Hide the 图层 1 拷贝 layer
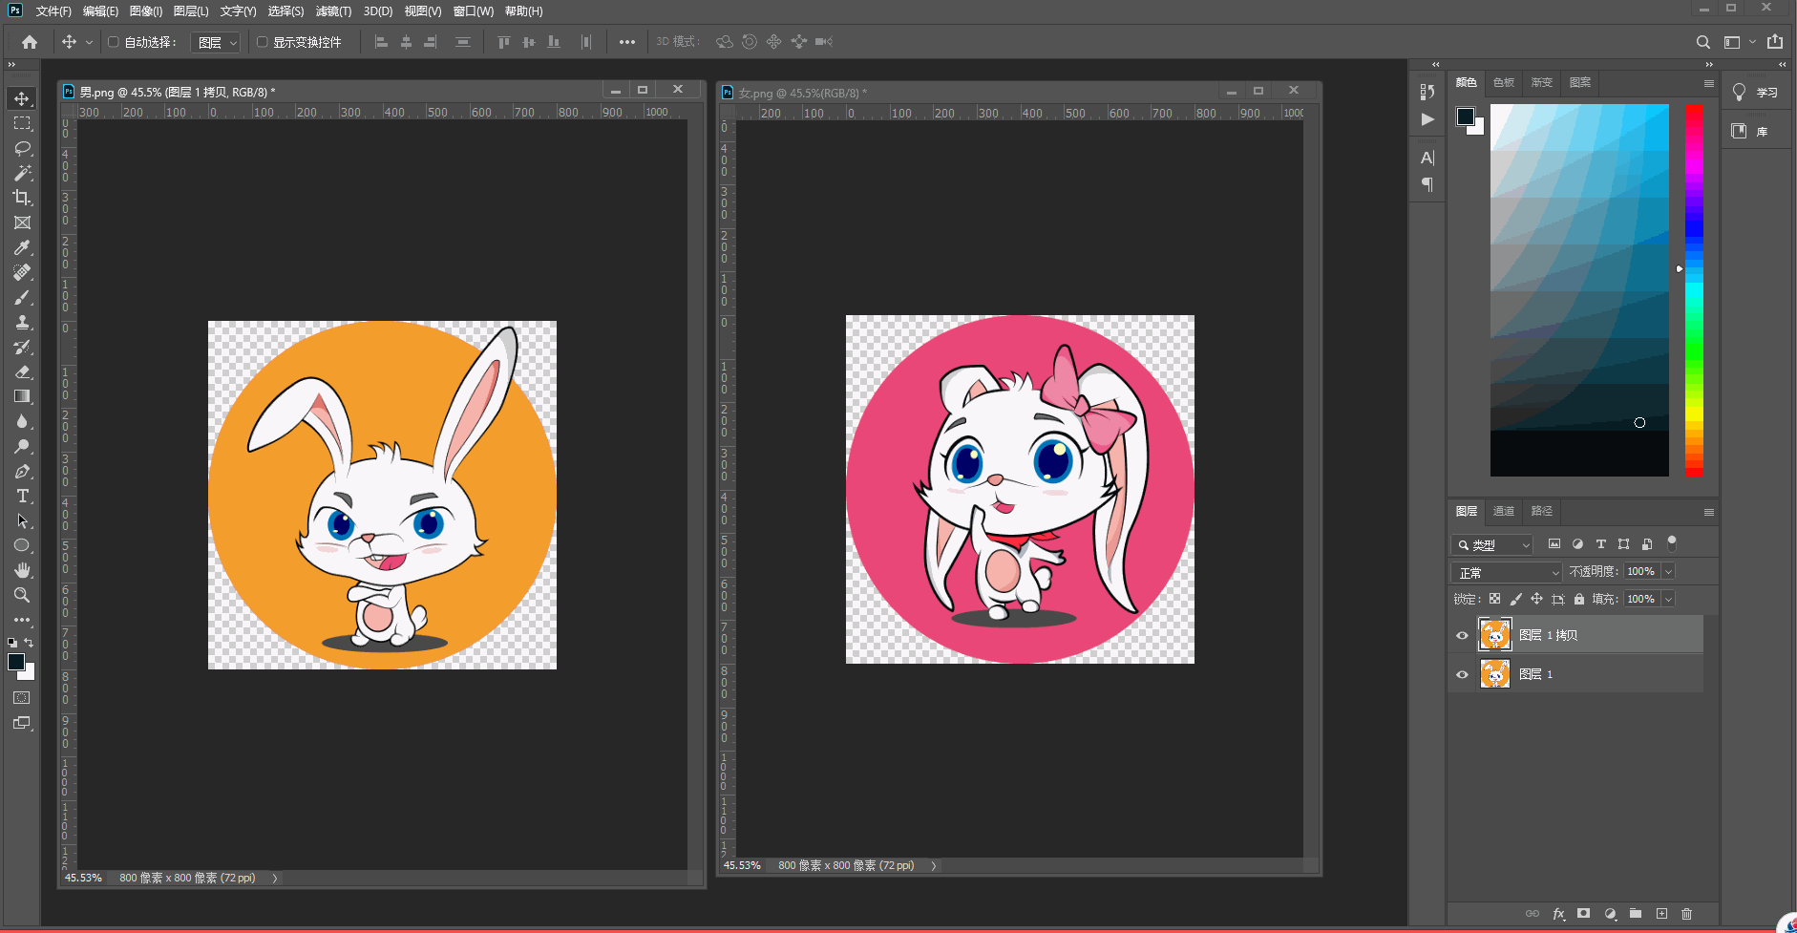This screenshot has height=933, width=1797. (x=1462, y=635)
